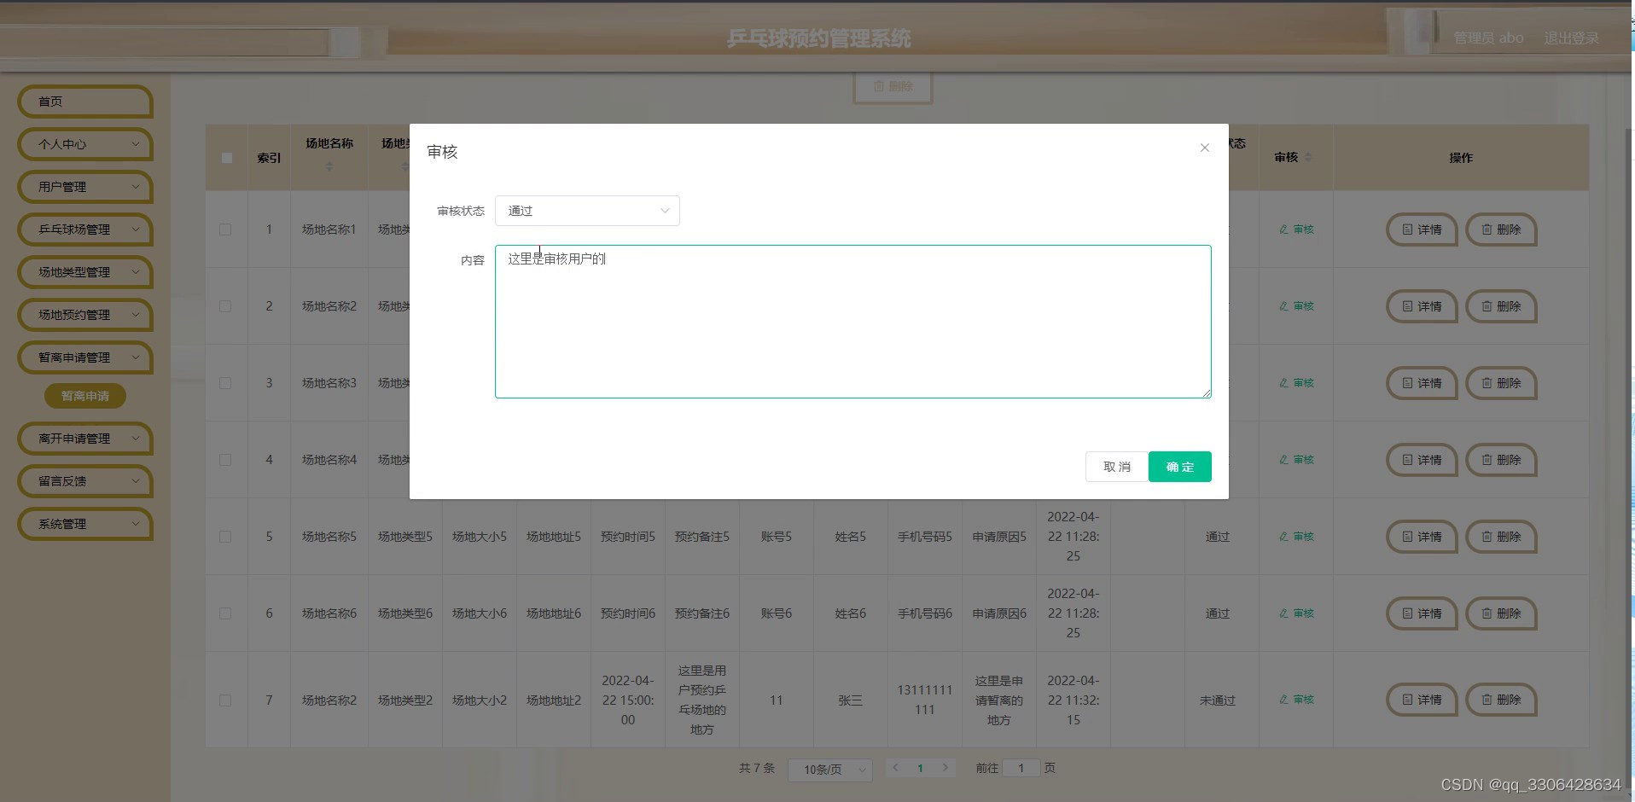The image size is (1635, 802).
Task: Tick the checkbox for row 6
Action: pyautogui.click(x=225, y=613)
